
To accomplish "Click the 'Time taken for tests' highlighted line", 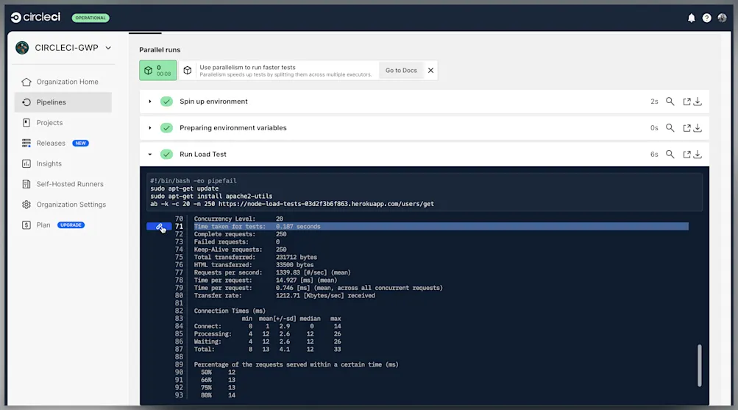I will coord(441,227).
